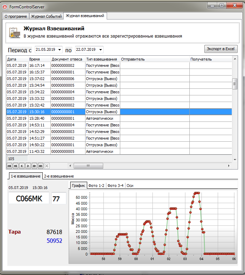Go to previous record in navigator
Screen dimensions: 245x275
point(22,166)
